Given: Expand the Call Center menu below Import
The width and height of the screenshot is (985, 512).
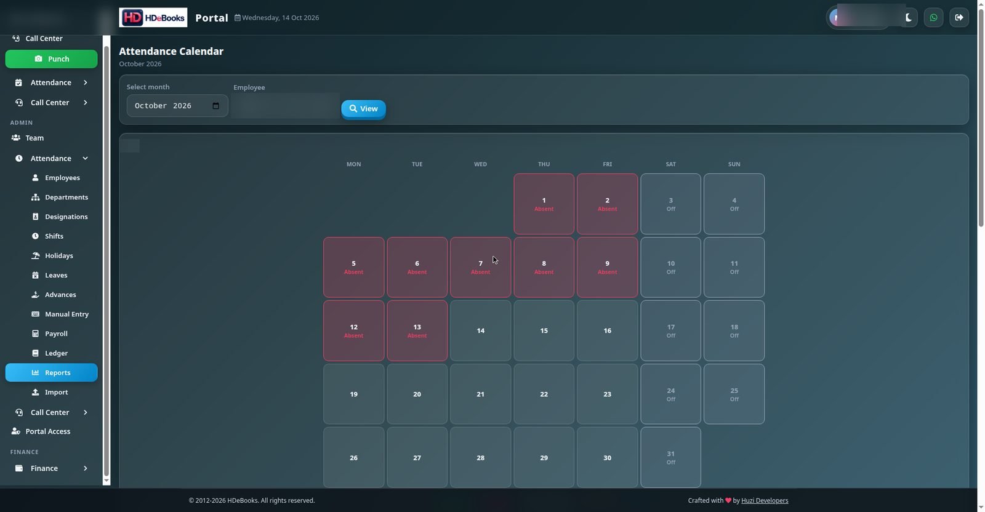Looking at the screenshot, I should (51, 412).
